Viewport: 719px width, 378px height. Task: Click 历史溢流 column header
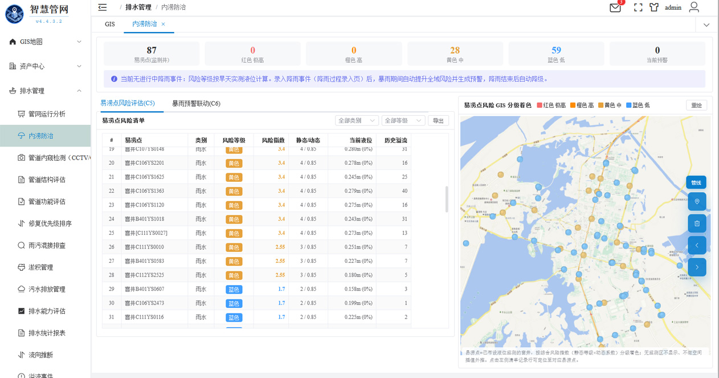(x=395, y=140)
